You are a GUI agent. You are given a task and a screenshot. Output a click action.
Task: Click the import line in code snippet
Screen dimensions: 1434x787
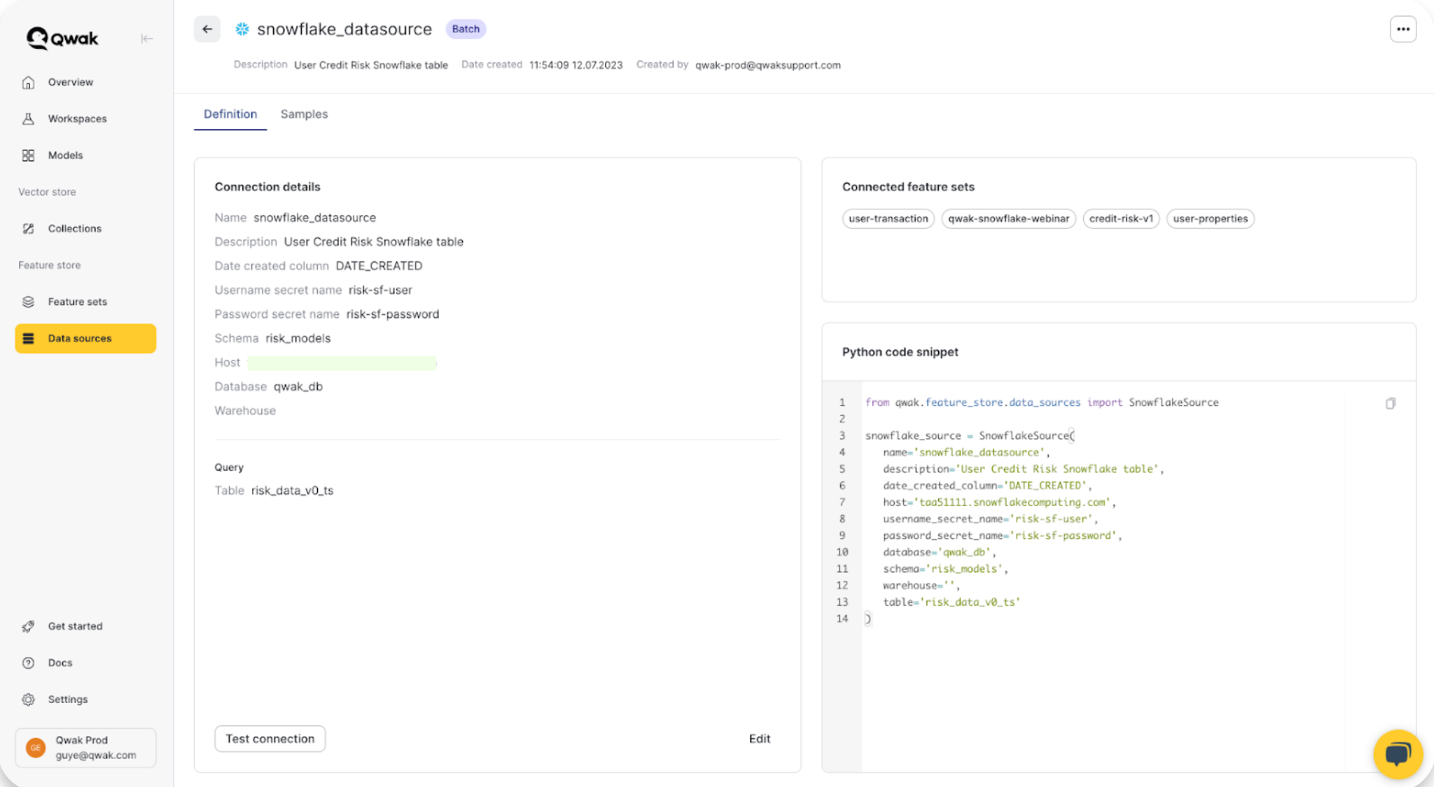tap(1042, 403)
